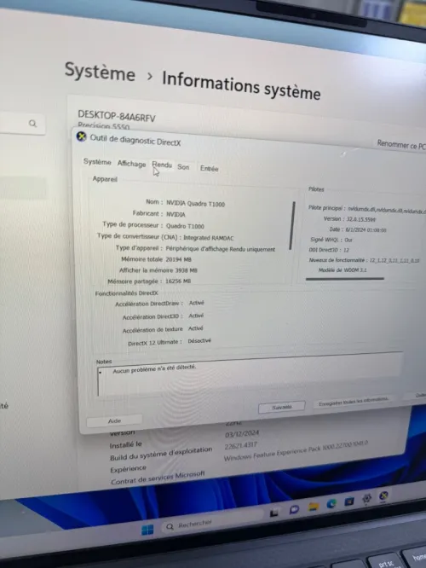Click Mémoire totale value 20194 MB
The width and height of the screenshot is (426, 568).
(x=178, y=259)
